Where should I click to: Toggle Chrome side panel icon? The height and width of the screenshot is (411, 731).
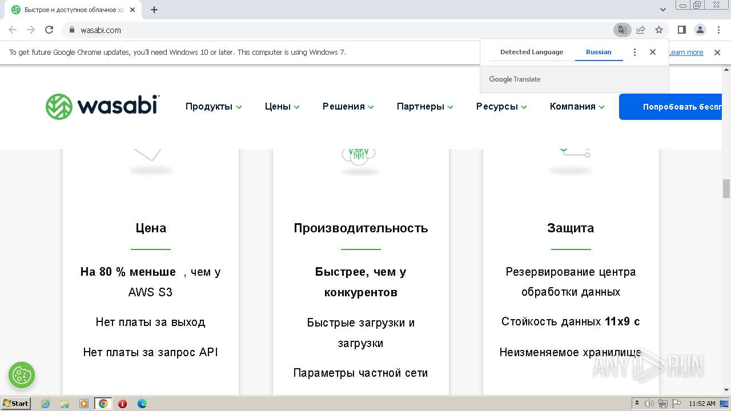point(682,30)
